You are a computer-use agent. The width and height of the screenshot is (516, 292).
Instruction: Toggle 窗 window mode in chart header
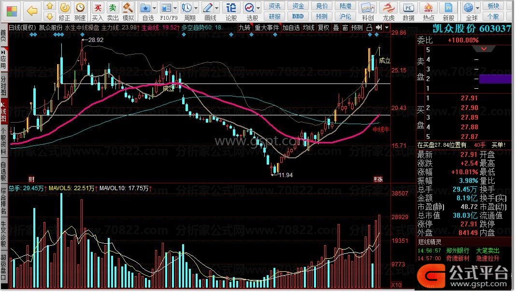point(345,28)
